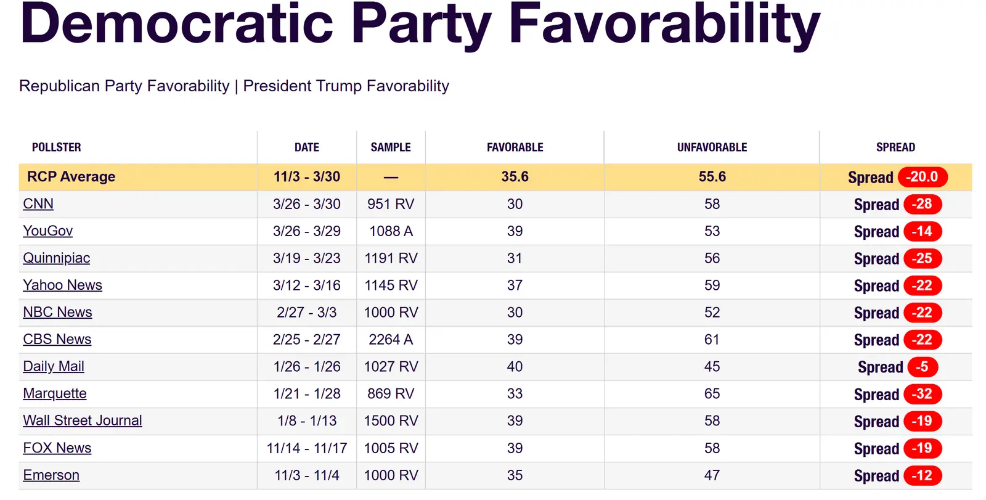Open the Yahoo News poll
The image size is (986, 500).
(62, 285)
